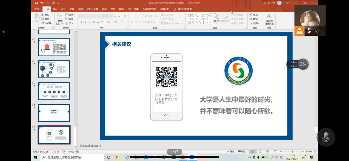Click the Save icon in quick access toolbar
349x161 pixels.
pos(36,3)
